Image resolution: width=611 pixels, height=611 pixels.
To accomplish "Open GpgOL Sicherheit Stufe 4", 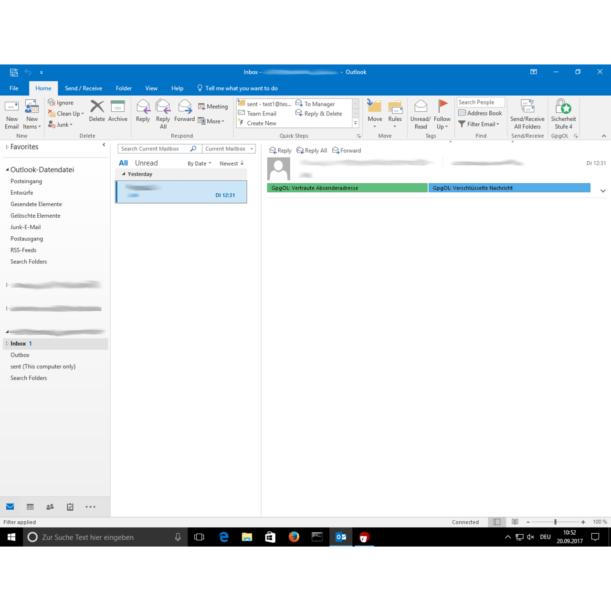I will [563, 115].
